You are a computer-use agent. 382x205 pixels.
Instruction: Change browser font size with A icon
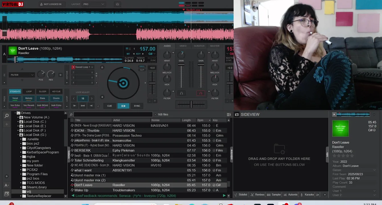tap(7, 185)
